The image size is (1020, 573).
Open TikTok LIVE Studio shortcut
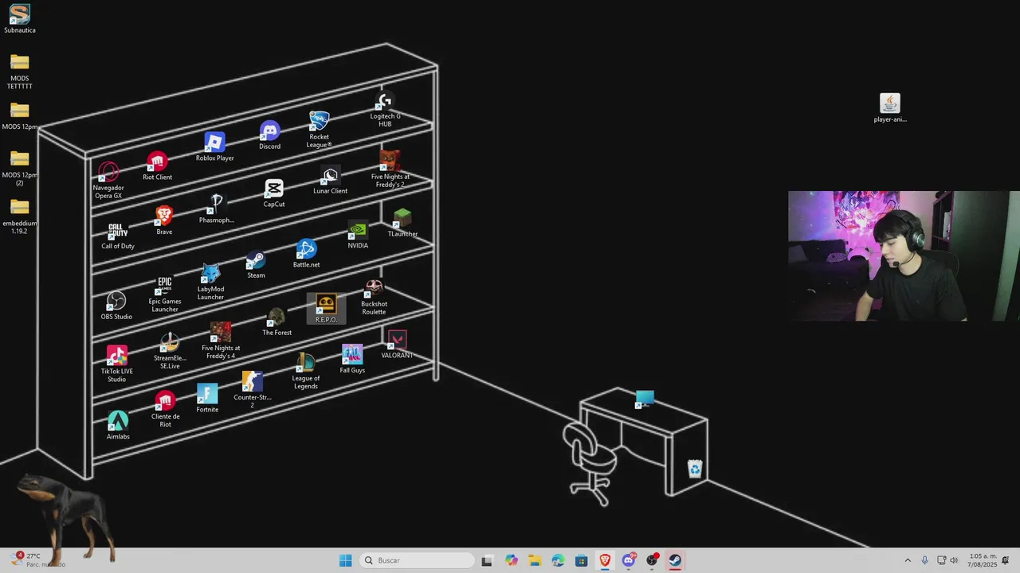click(x=117, y=364)
